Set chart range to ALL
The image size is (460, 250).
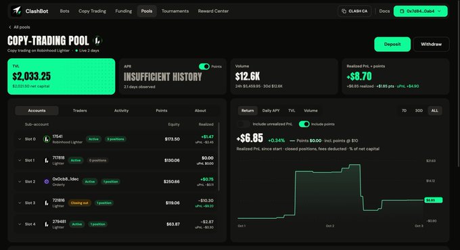[x=434, y=111]
